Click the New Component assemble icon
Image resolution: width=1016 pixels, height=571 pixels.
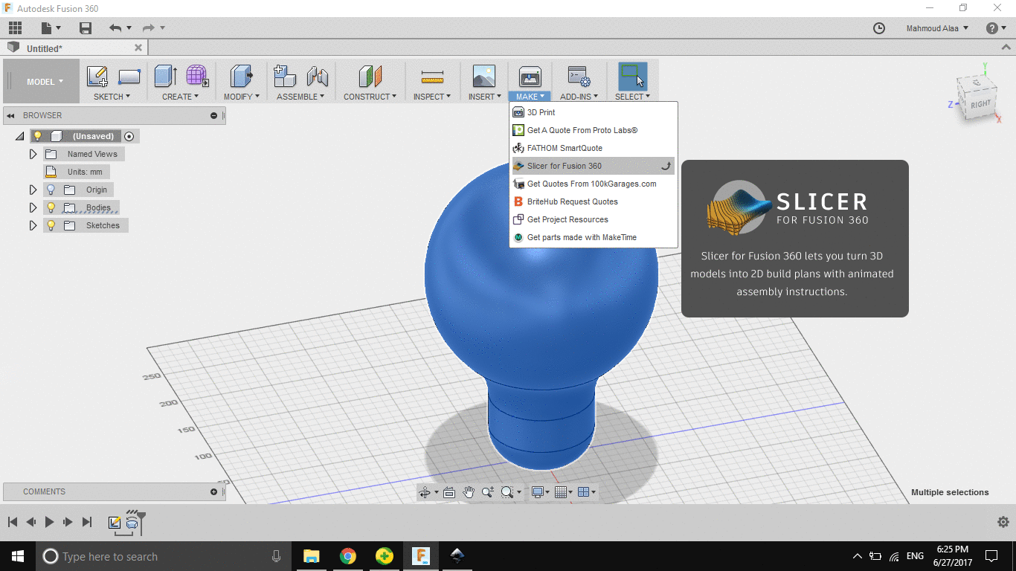click(x=285, y=76)
